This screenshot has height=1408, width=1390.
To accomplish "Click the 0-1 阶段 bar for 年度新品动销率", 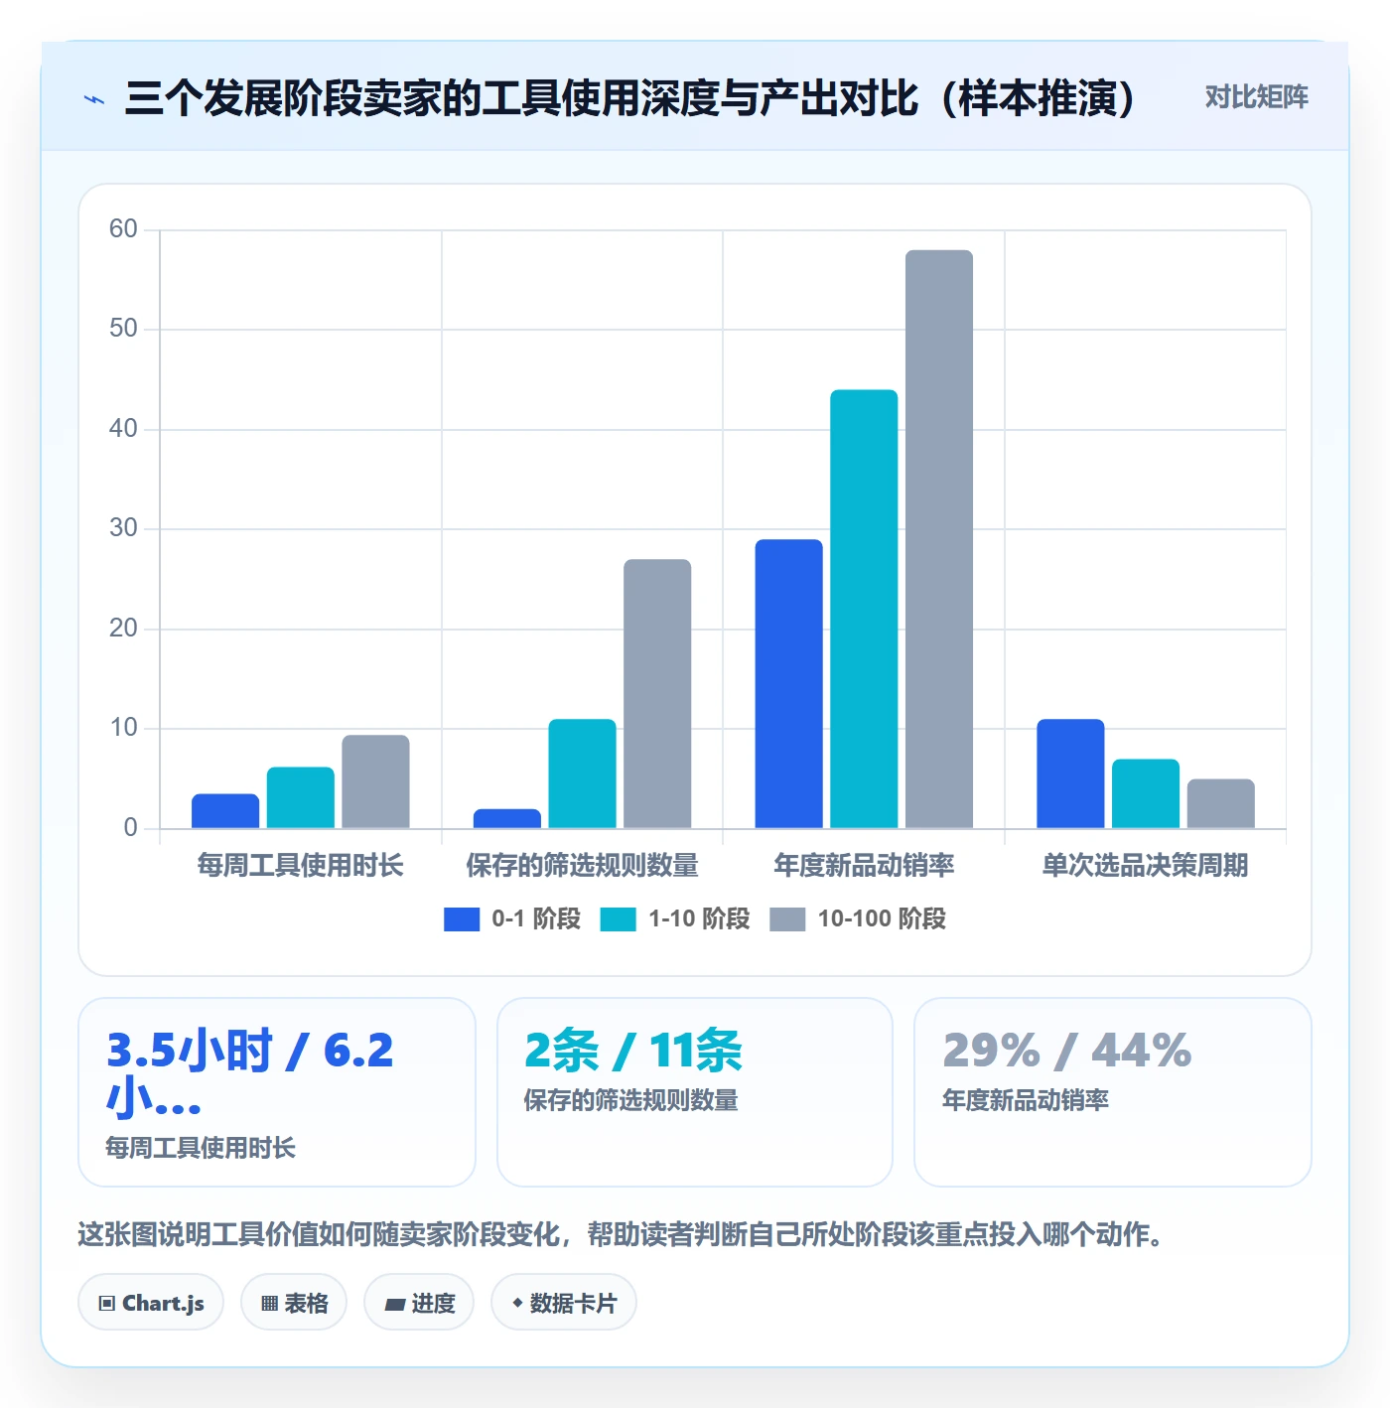I will 789,684.
